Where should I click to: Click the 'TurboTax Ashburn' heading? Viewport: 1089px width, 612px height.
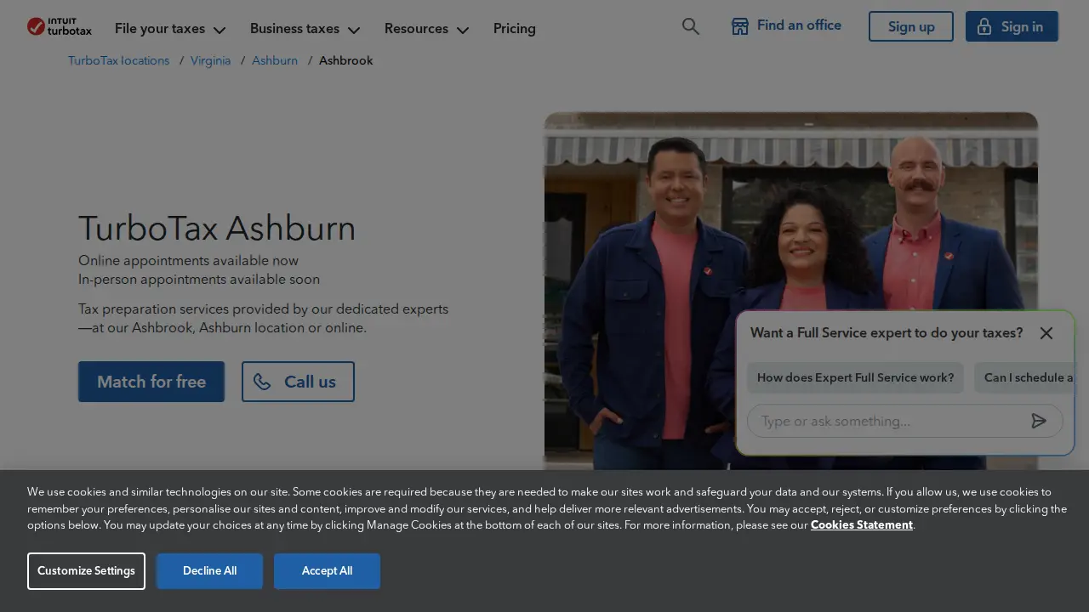point(217,228)
